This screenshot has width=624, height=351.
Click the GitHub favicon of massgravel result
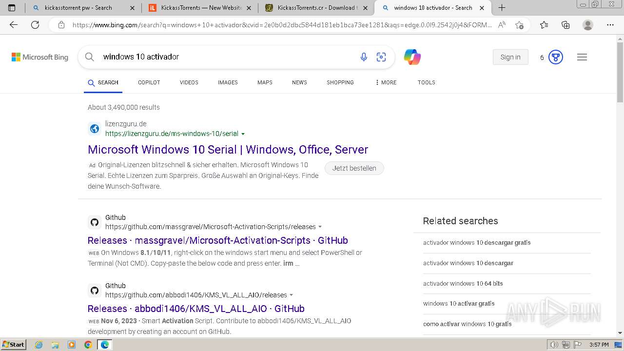[x=95, y=222]
